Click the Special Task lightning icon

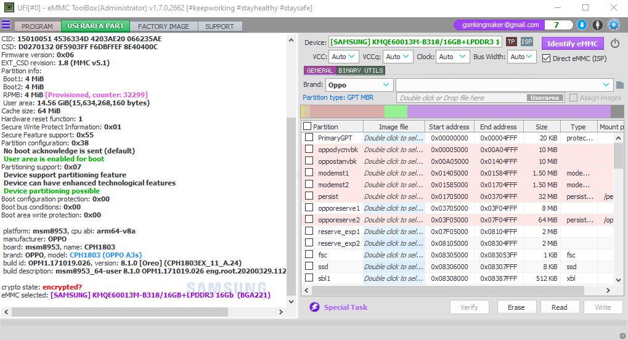[x=314, y=307]
